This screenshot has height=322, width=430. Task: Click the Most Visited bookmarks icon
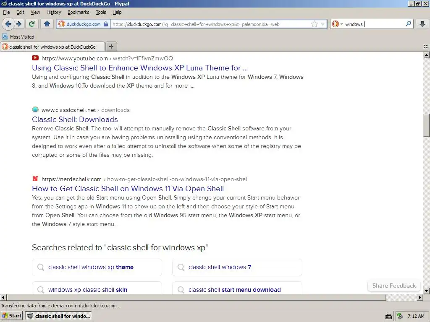(x=5, y=37)
